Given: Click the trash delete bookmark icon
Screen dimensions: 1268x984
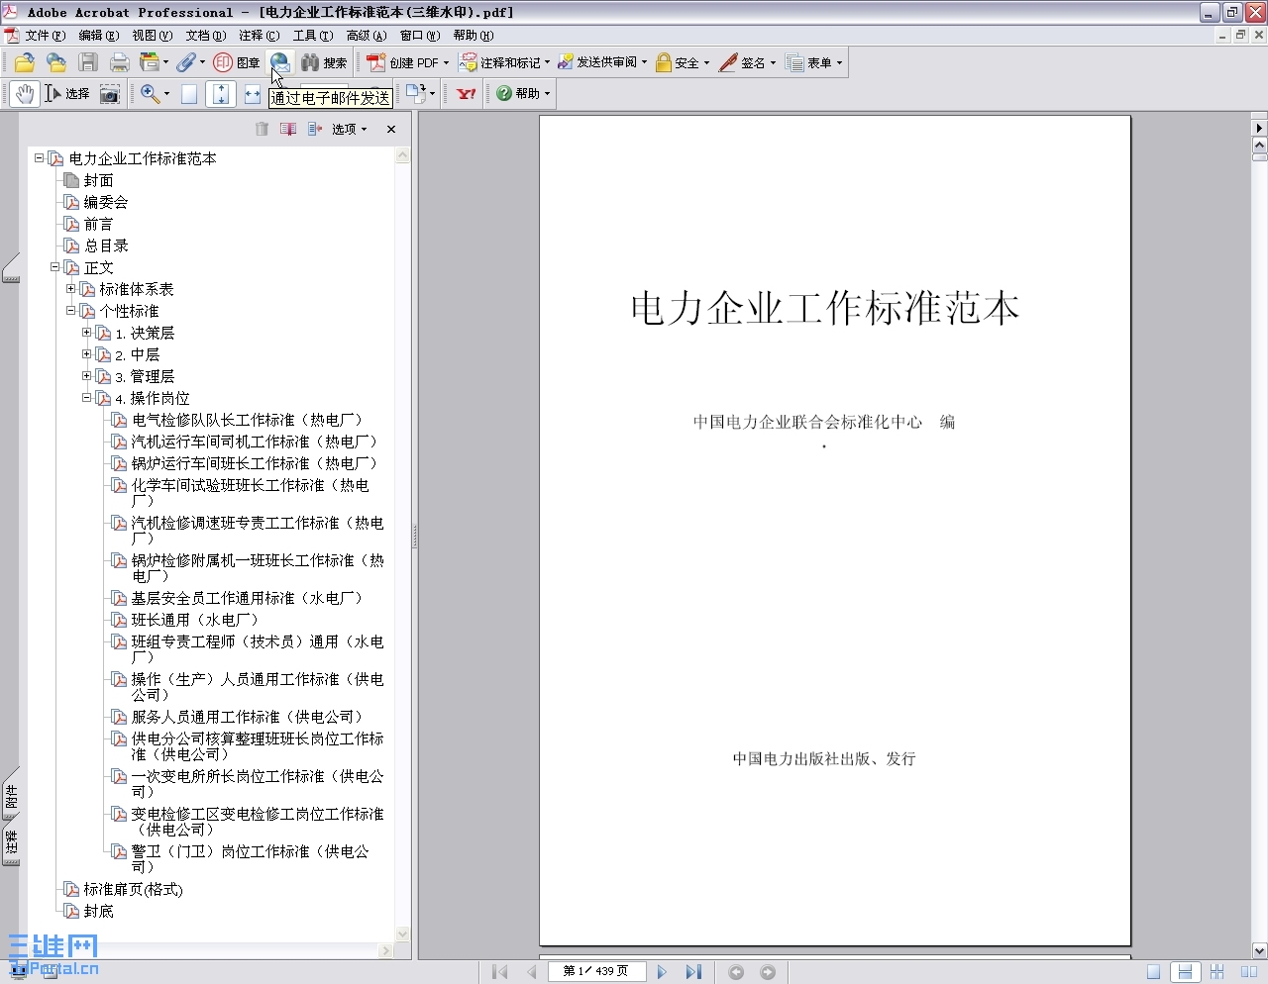Looking at the screenshot, I should [262, 129].
